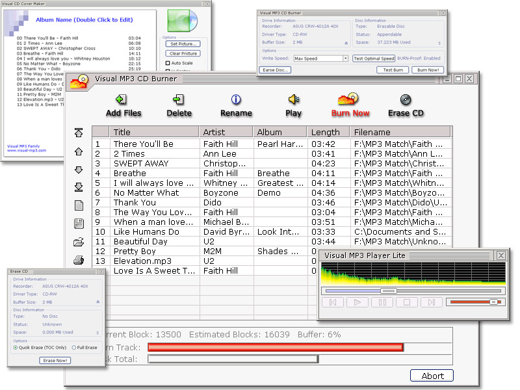Click the Set Picture... button
The image size is (520, 390).
(183, 44)
